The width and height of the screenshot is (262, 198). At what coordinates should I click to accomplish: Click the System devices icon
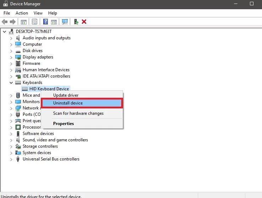(x=18, y=153)
